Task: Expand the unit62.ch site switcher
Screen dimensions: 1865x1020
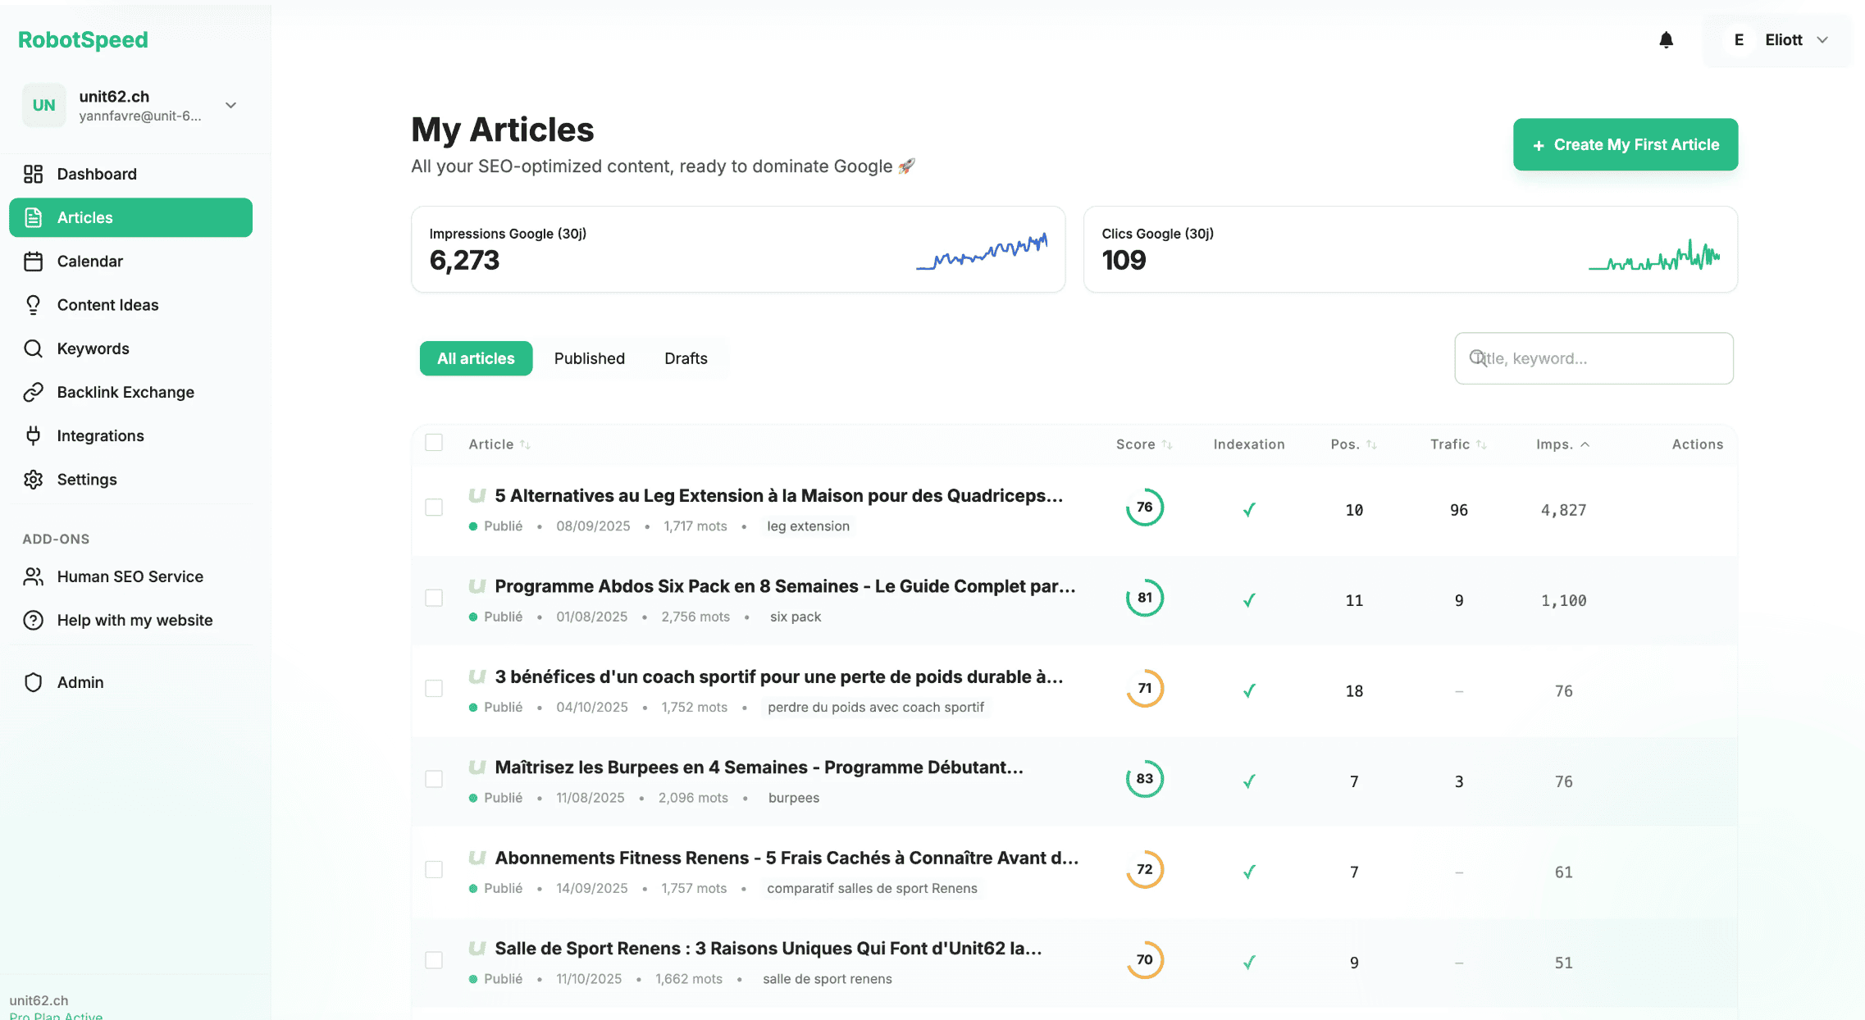Action: coord(230,105)
